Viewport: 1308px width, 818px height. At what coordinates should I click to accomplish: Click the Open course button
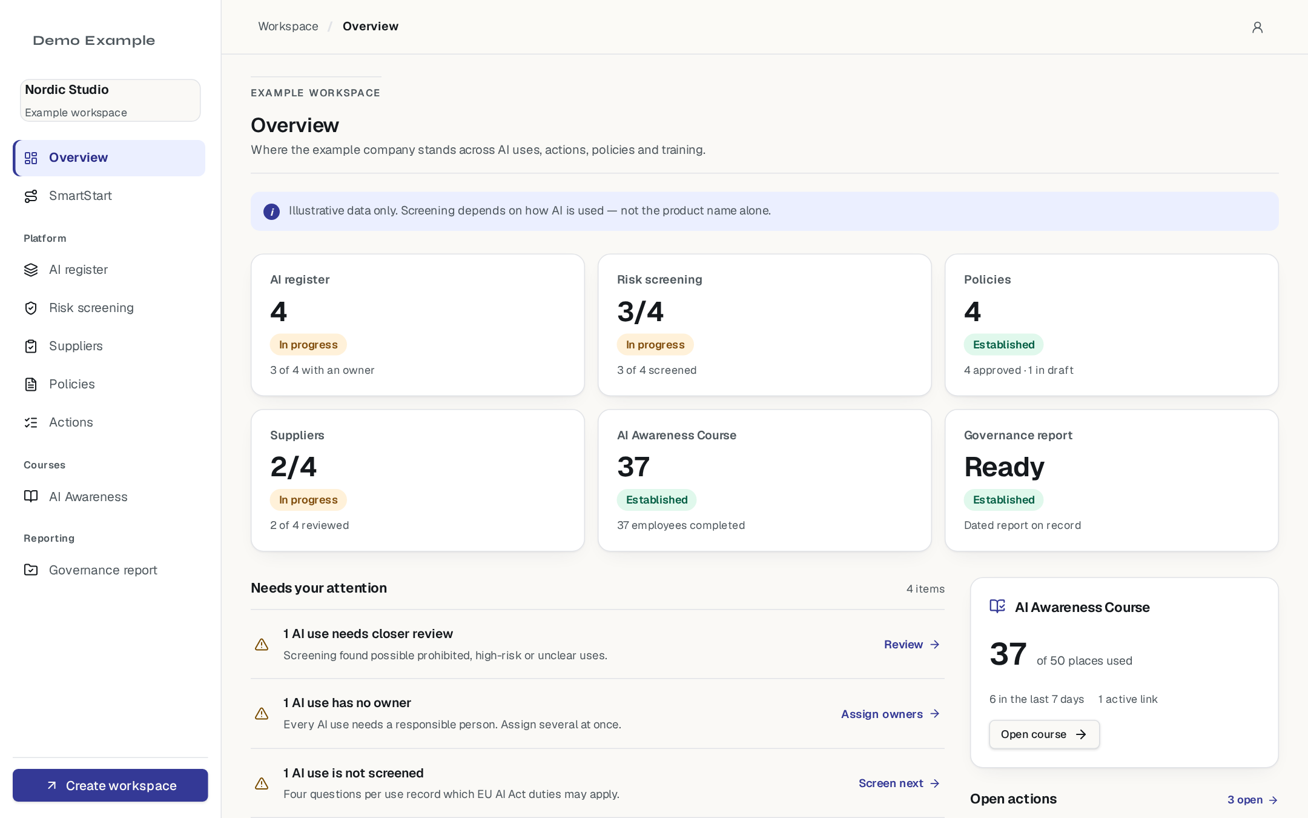(x=1044, y=734)
